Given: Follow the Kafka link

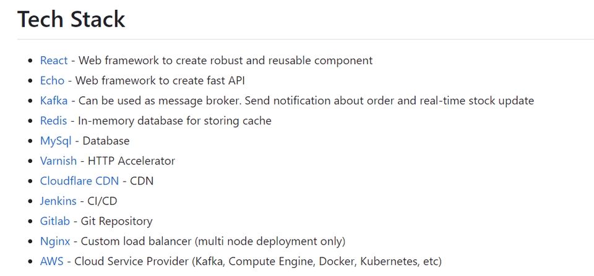Looking at the screenshot, I should [x=54, y=101].
